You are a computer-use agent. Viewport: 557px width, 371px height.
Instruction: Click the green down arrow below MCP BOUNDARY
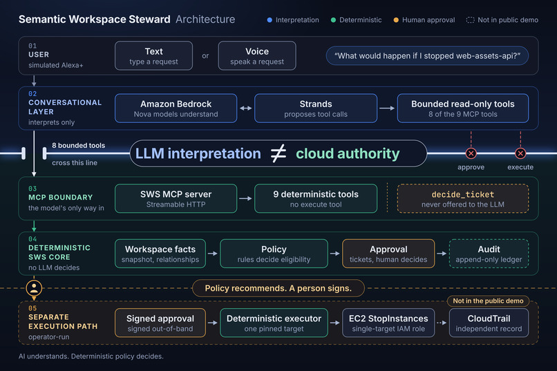[34, 226]
